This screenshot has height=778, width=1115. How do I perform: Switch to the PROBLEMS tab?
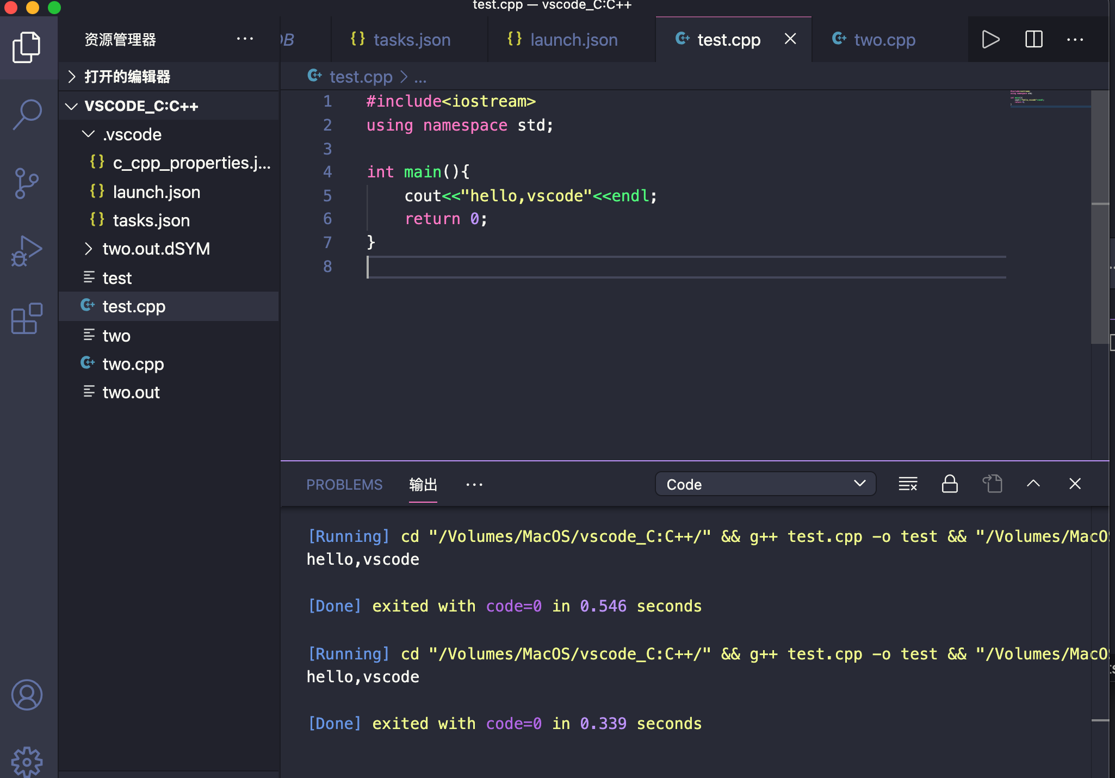(x=344, y=484)
